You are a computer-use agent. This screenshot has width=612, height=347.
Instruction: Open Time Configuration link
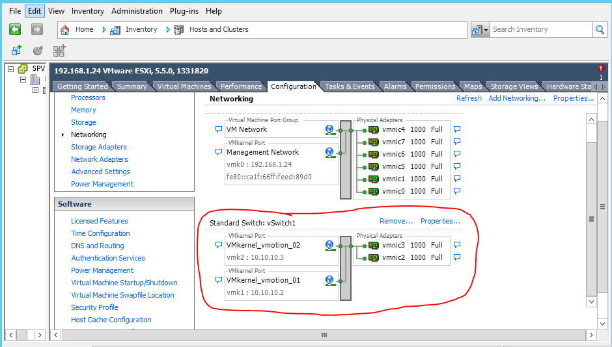click(x=100, y=233)
